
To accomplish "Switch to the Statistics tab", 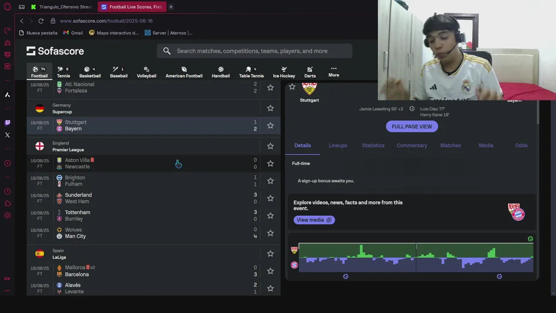I will pyautogui.click(x=373, y=145).
